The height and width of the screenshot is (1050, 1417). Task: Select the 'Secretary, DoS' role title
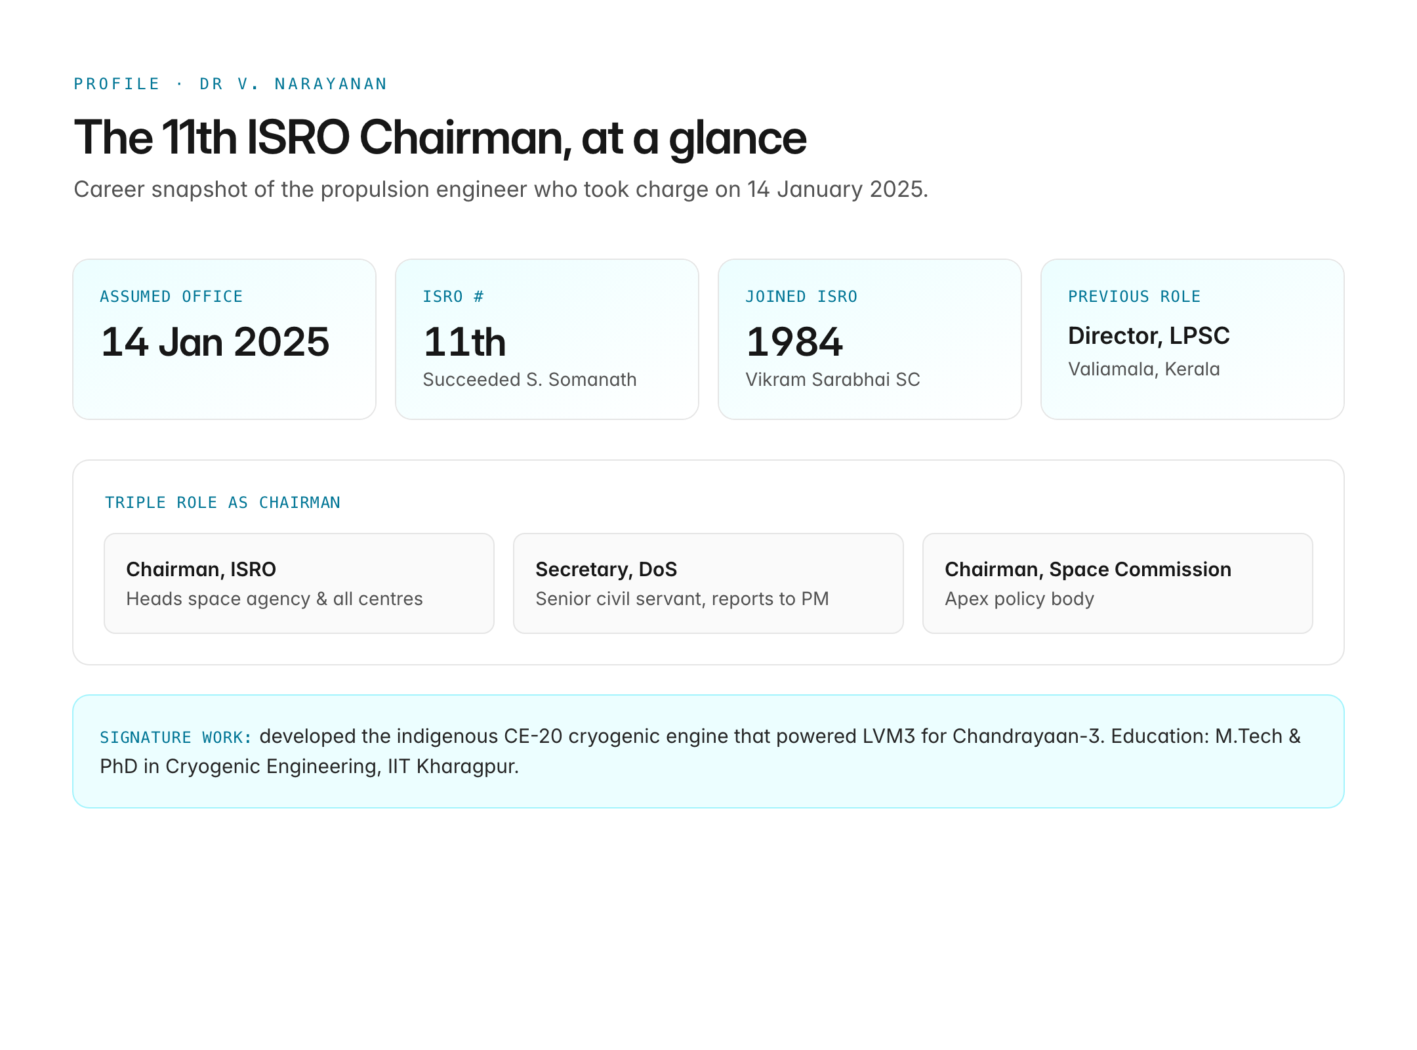pyautogui.click(x=606, y=569)
